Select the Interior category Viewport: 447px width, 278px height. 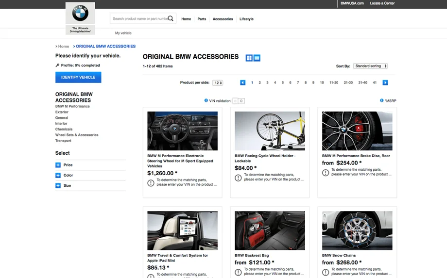tap(61, 124)
